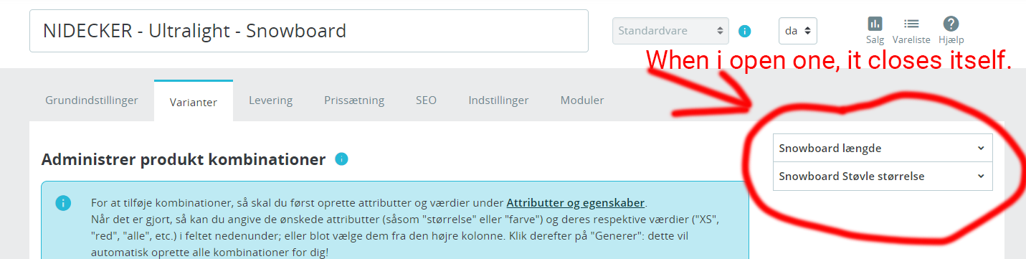Select the Varianter tab
1026x259 pixels.
(x=194, y=101)
